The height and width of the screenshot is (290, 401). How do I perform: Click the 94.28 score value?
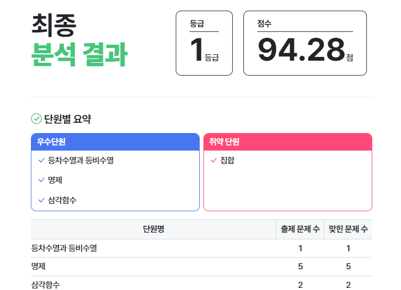(301, 49)
